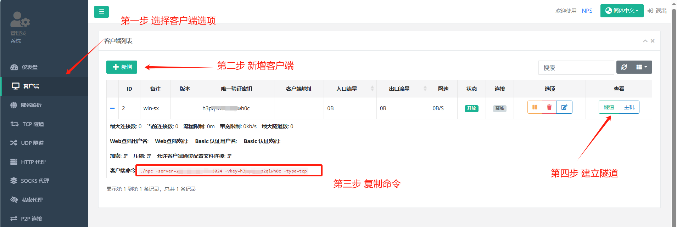Click the administrator avatar icon
This screenshot has width=677, height=227.
(20, 19)
